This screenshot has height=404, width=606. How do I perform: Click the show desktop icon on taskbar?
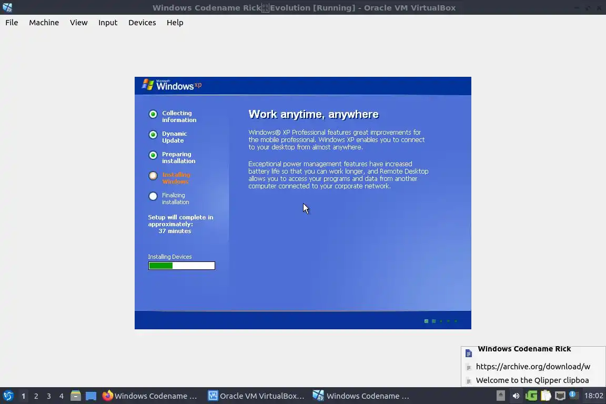pos(91,396)
